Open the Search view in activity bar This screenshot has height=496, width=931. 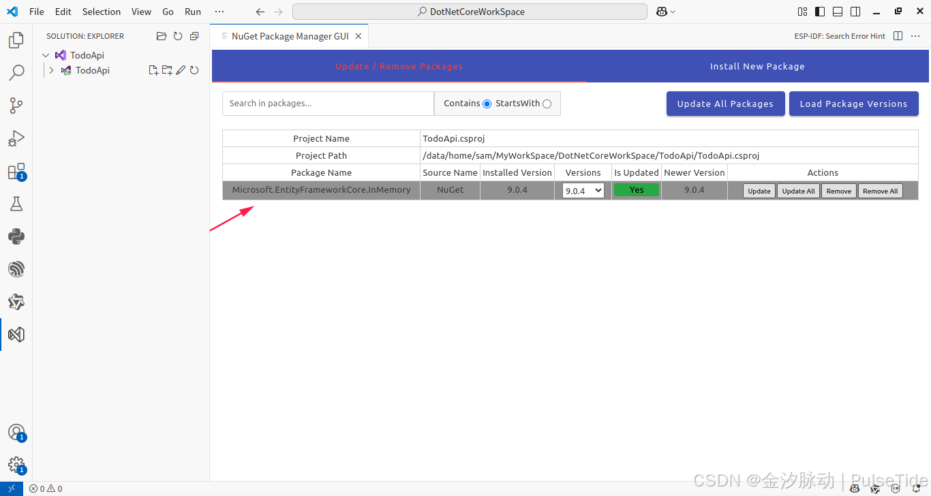[16, 73]
